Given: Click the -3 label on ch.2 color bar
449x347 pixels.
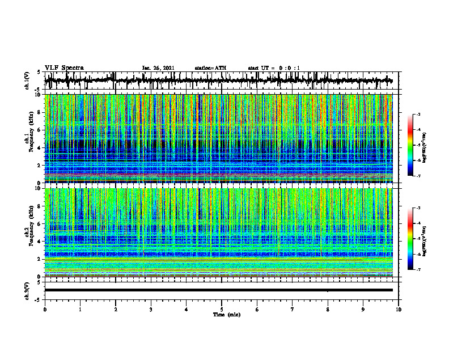Looking at the screenshot, I should click(x=418, y=208).
